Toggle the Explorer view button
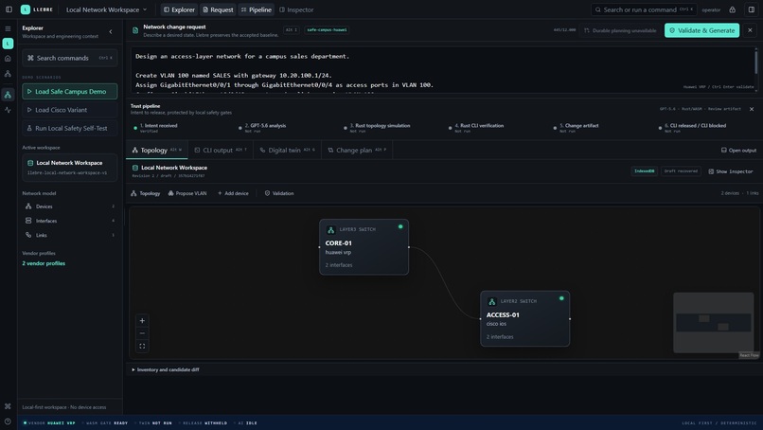763x430 pixels. (x=179, y=9)
